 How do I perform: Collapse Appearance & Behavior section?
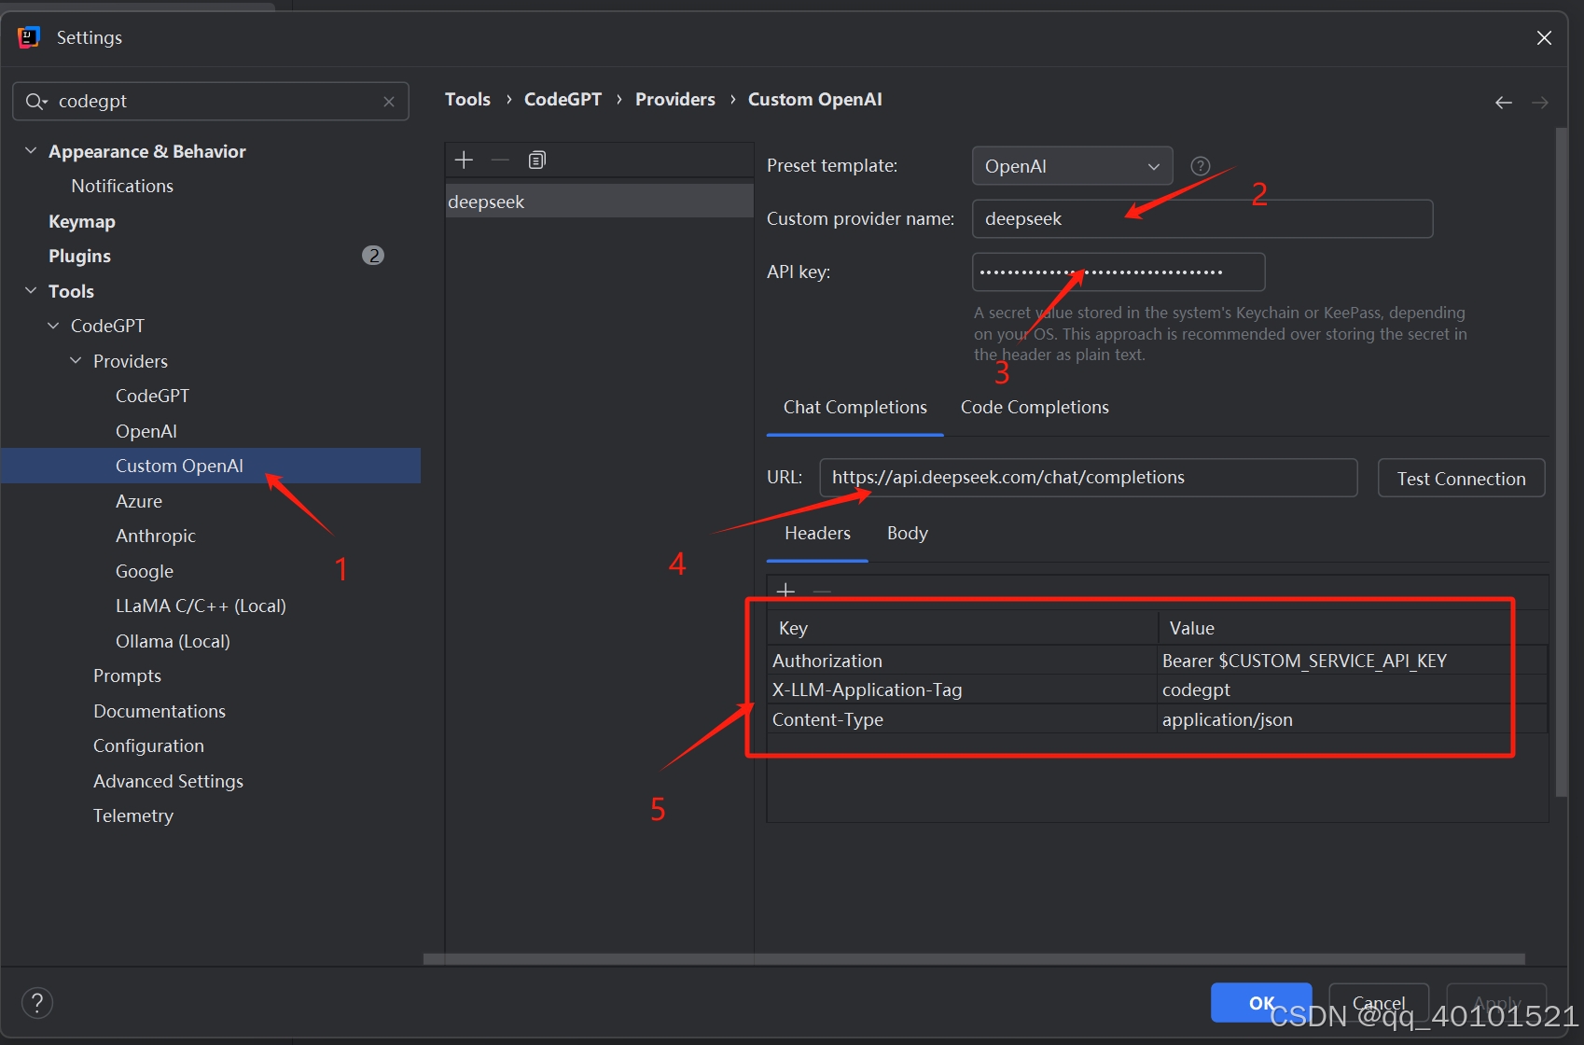coord(31,151)
